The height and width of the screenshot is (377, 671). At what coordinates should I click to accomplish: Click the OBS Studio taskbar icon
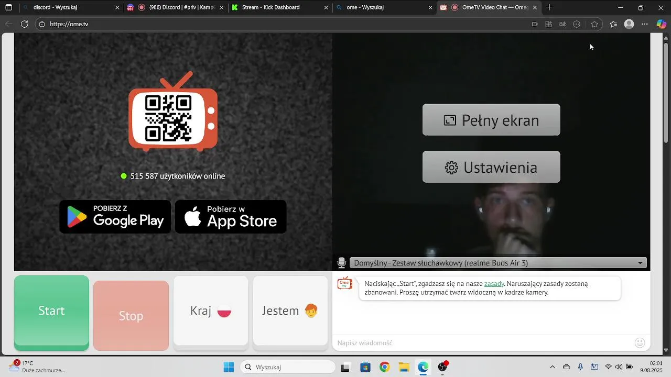(x=443, y=367)
